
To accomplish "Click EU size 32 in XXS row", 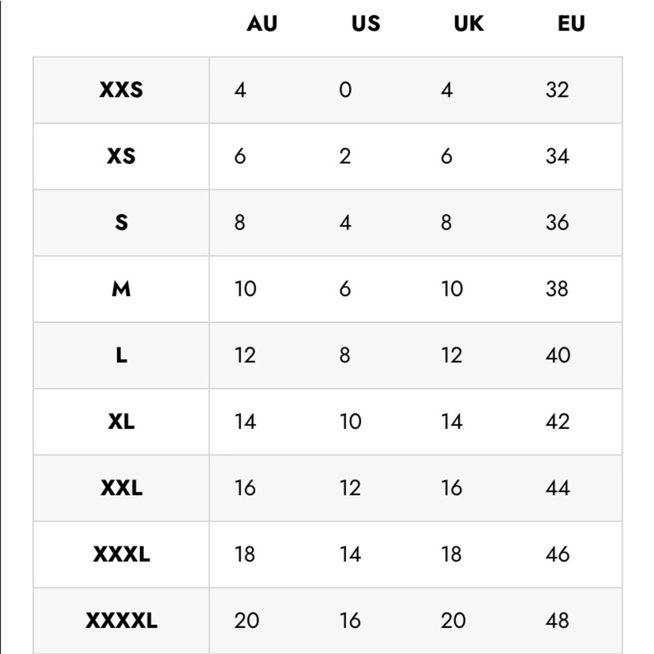I will [x=557, y=90].
